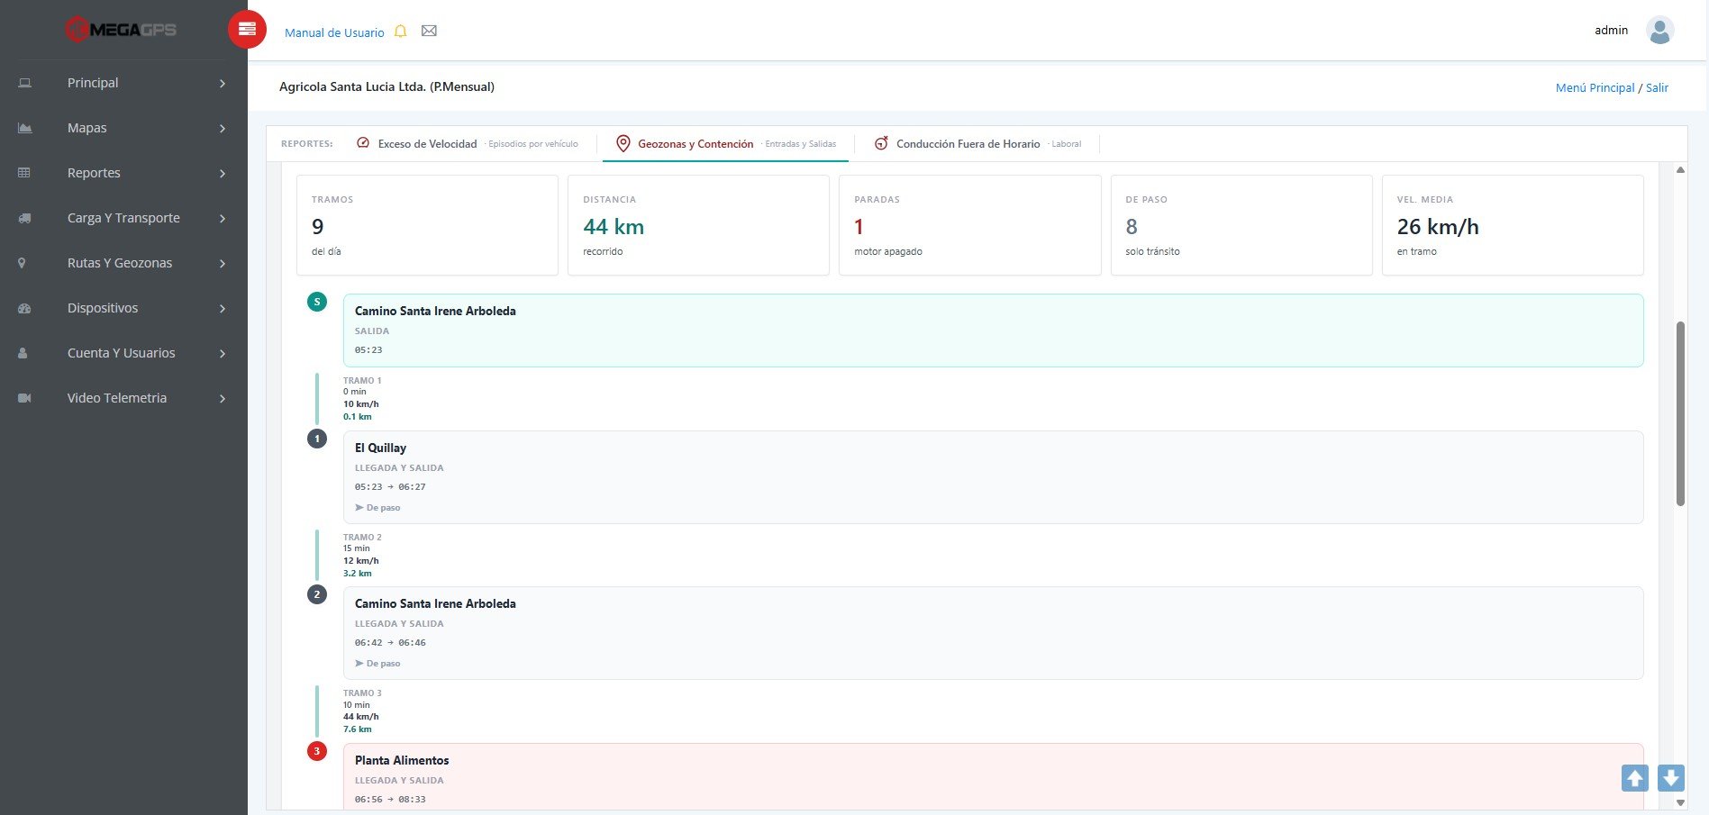Screen dimensions: 1709x815
Task: Click the Distancia 44 km summary card
Action: click(698, 225)
